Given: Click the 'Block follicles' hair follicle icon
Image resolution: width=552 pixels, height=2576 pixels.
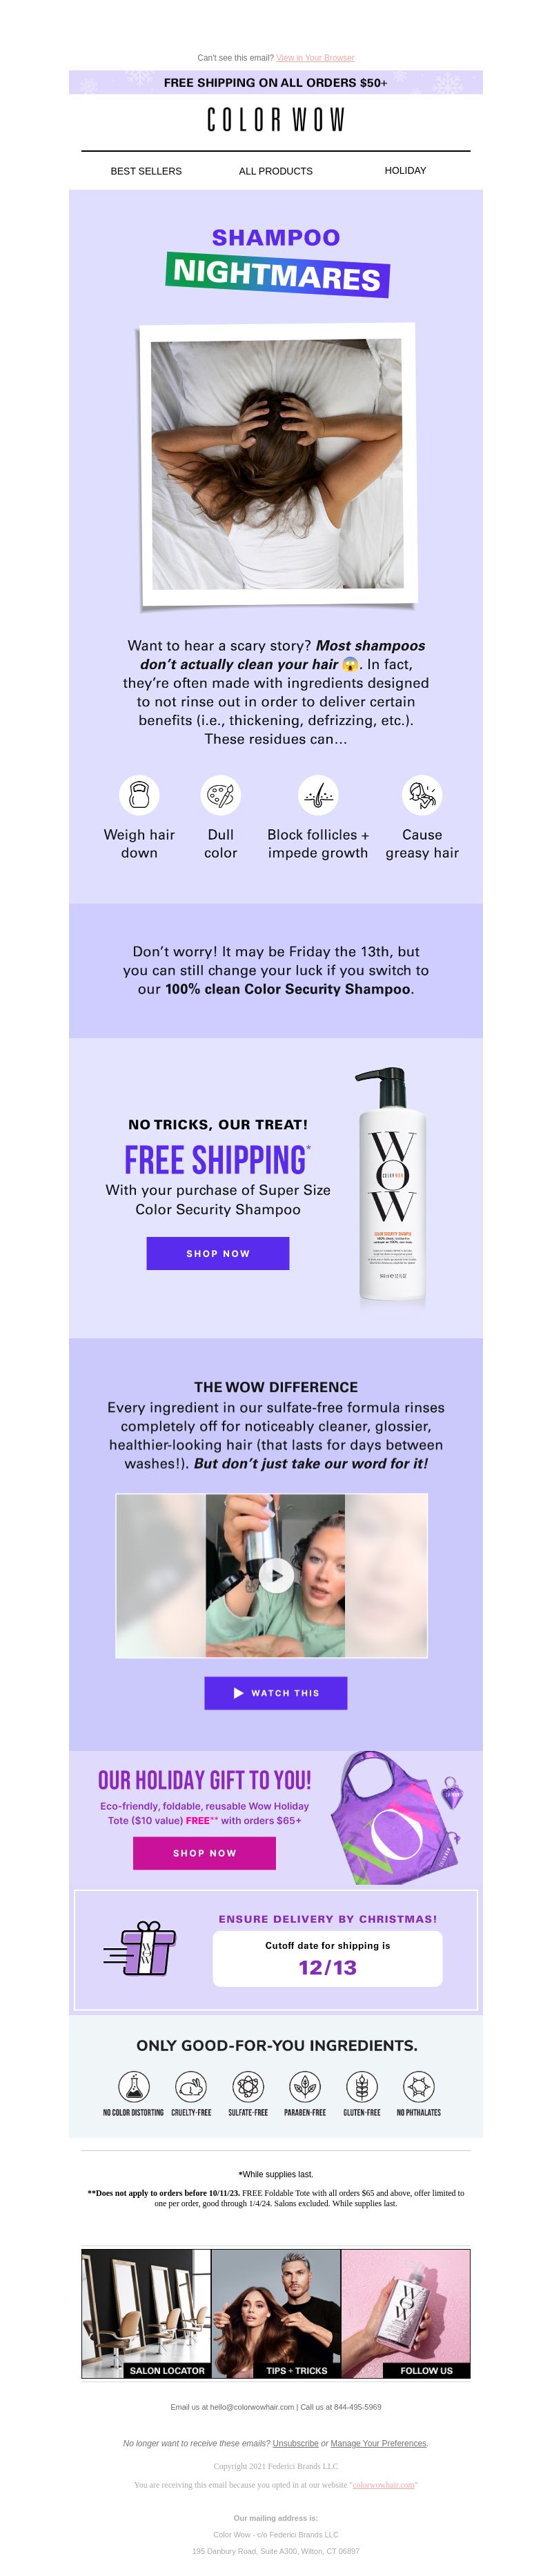Looking at the screenshot, I should click(x=318, y=795).
